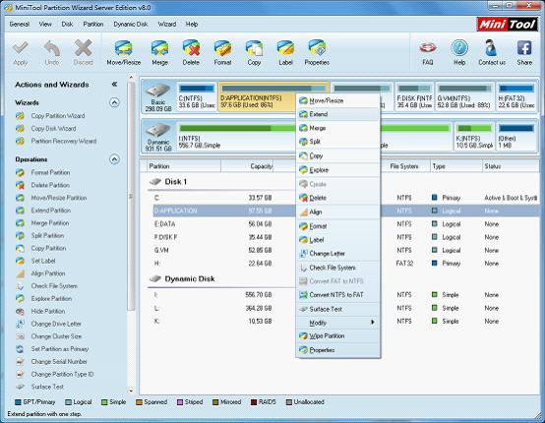This screenshot has width=545, height=423.
Task: Choose Convert NTFS to FAT
Action: click(x=337, y=295)
